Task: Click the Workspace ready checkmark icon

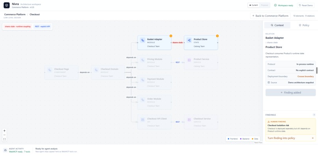Action: [x=275, y=6]
